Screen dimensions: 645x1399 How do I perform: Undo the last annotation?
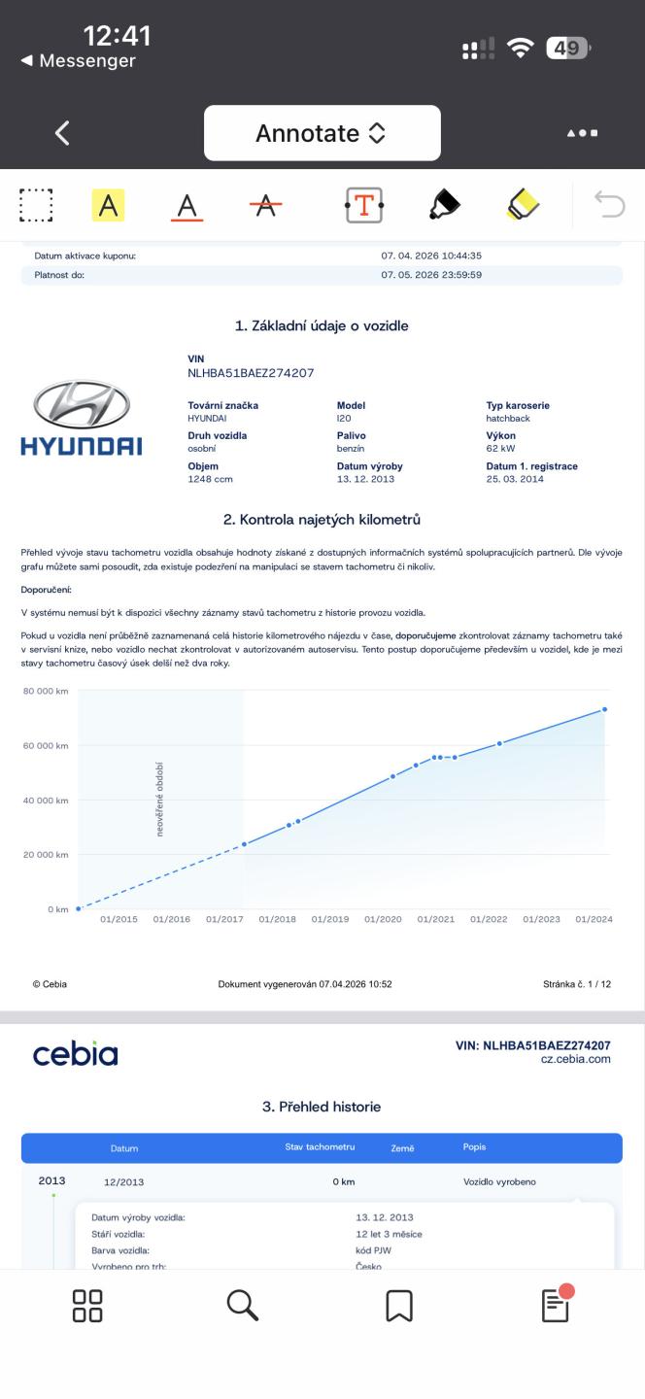pyautogui.click(x=609, y=205)
